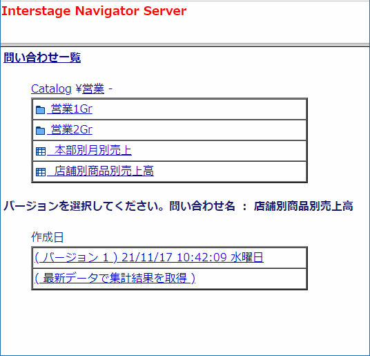The height and width of the screenshot is (356, 370).
Task: Select バージョン 1 dated 21/11/17 10:42:09
Action: pyautogui.click(x=149, y=257)
